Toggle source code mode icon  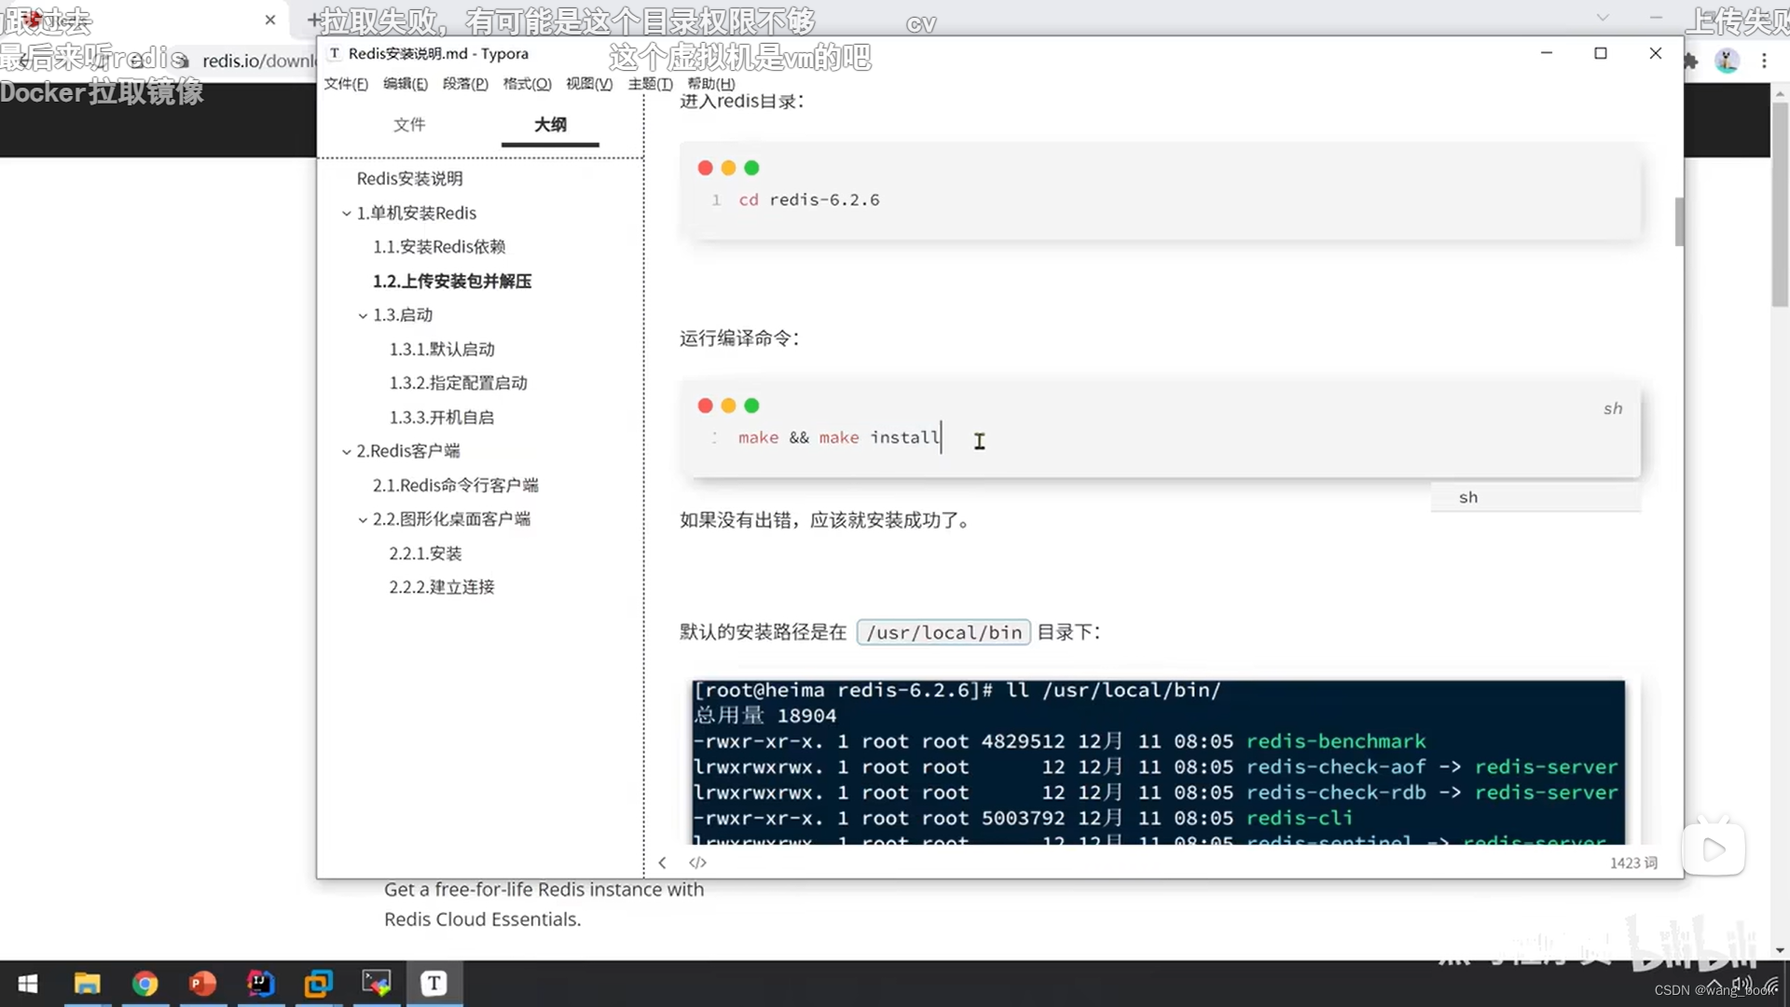(697, 862)
